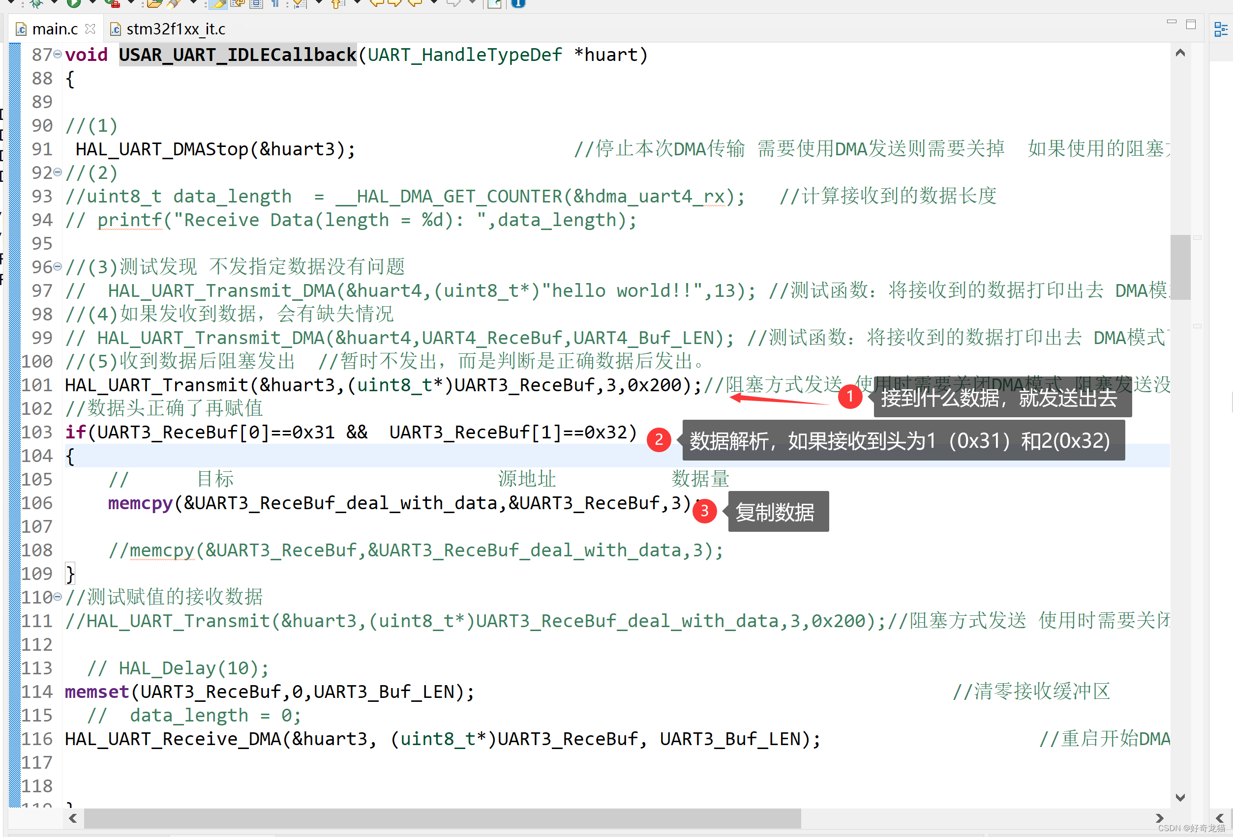Click the commented HAL_Delay(10) line
Image resolution: width=1233 pixels, height=837 pixels.
coord(178,668)
